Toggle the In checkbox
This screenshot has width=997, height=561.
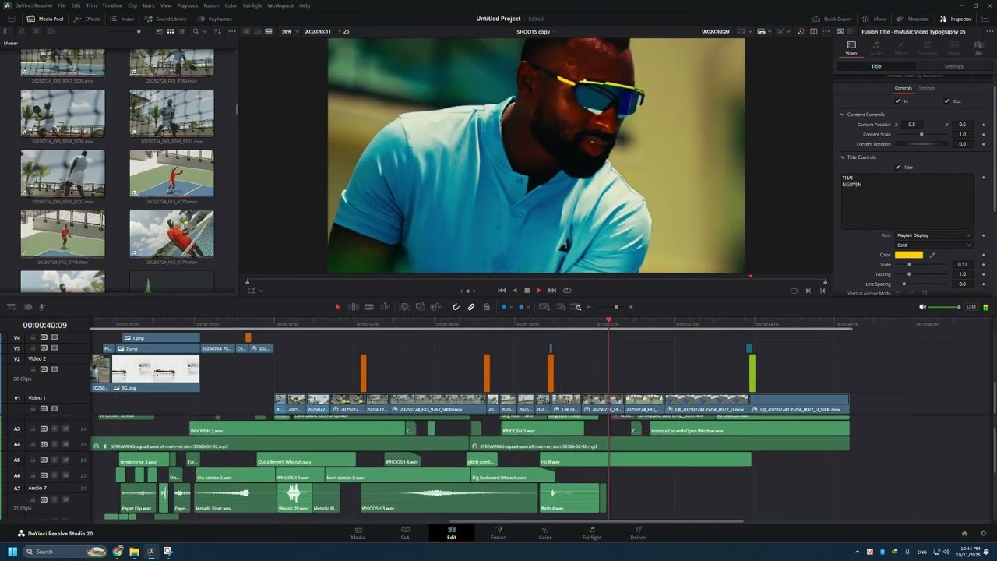click(898, 101)
